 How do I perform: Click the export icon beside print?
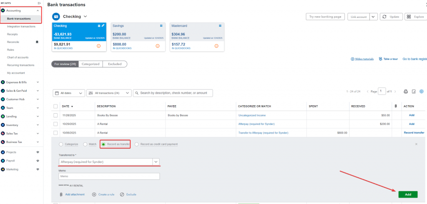(x=414, y=92)
